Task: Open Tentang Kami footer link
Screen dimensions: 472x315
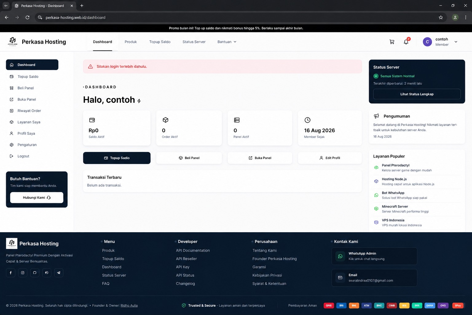Action: (x=265, y=250)
